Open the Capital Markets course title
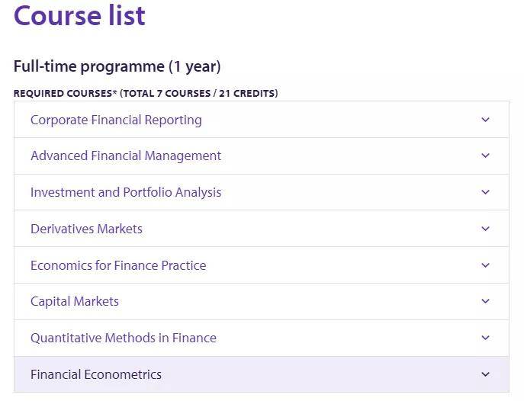 click(x=75, y=301)
